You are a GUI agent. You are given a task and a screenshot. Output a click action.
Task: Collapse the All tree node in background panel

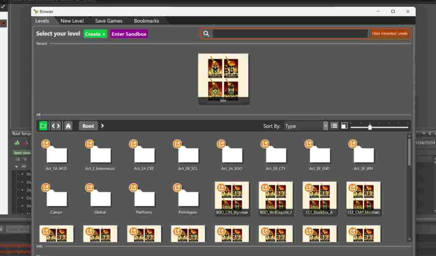16,166
